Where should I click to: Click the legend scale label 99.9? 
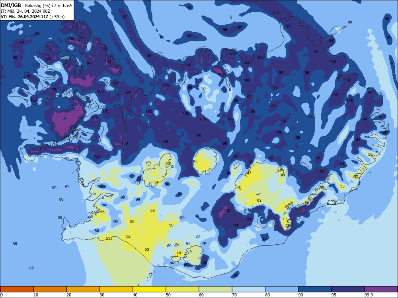point(368,295)
